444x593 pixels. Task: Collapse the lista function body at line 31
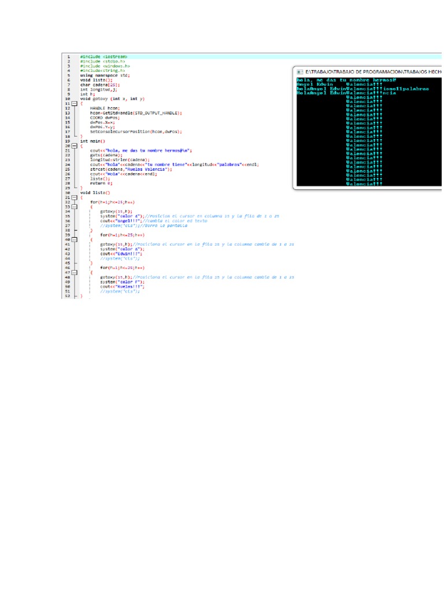pyautogui.click(x=74, y=197)
